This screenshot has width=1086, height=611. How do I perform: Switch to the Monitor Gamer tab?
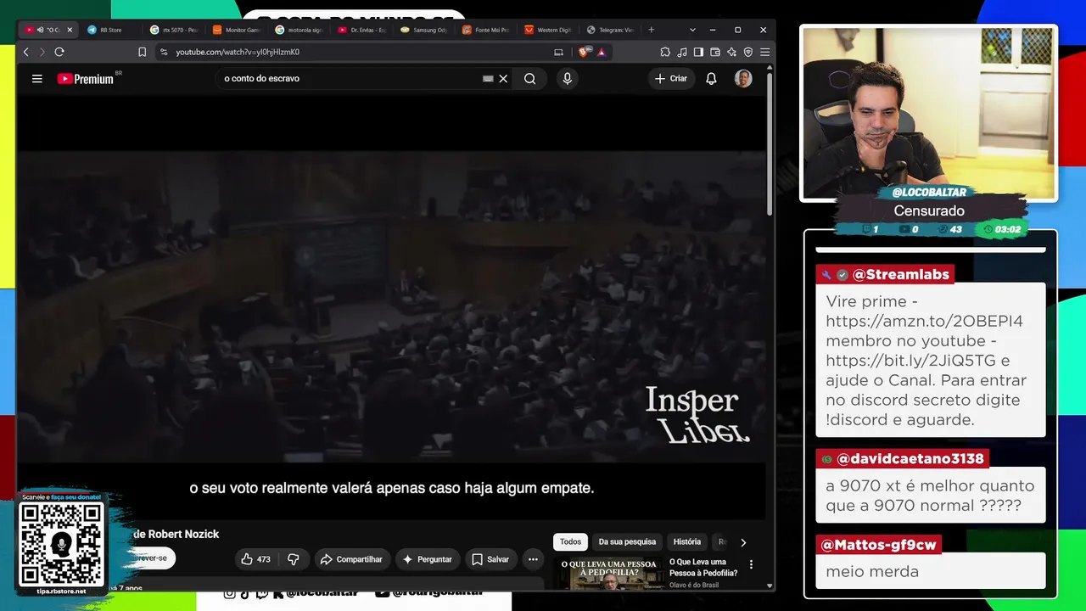237,30
